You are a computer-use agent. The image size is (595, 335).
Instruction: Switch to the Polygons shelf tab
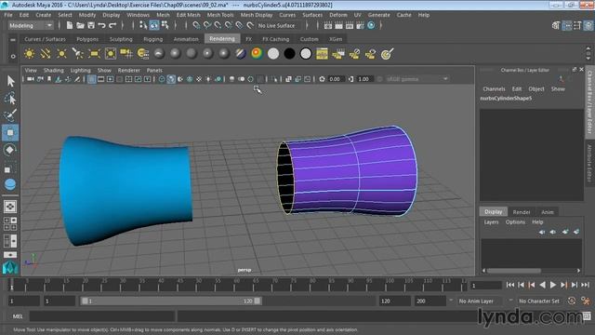click(x=87, y=39)
